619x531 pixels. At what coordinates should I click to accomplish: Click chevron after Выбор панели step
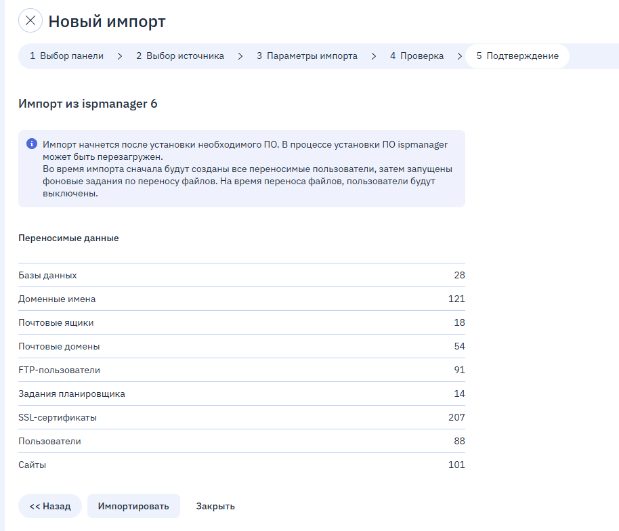(x=120, y=56)
